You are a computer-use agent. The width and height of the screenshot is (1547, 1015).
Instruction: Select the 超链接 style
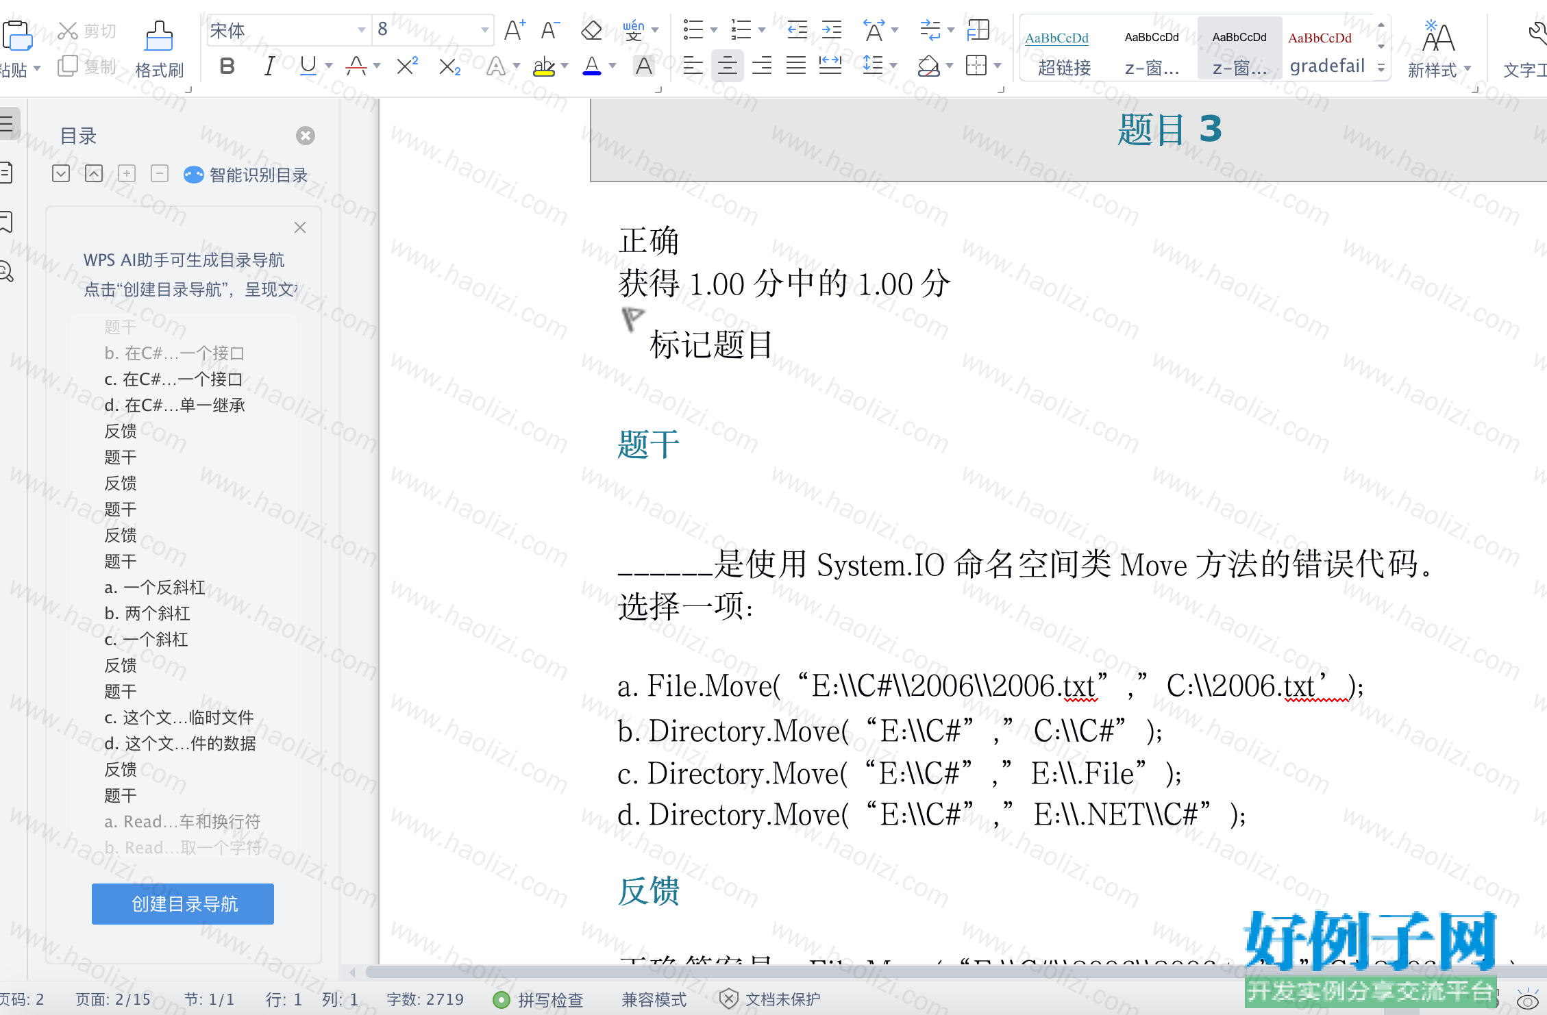1065,49
